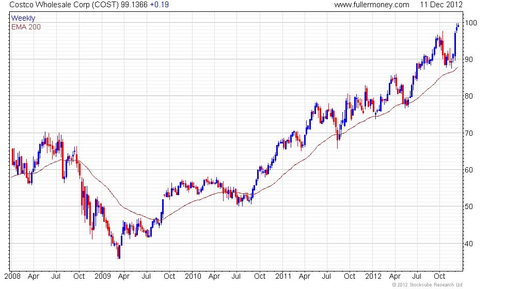The width and height of the screenshot is (506, 289).
Task: Click the 100 price axis label
Action: (470, 23)
